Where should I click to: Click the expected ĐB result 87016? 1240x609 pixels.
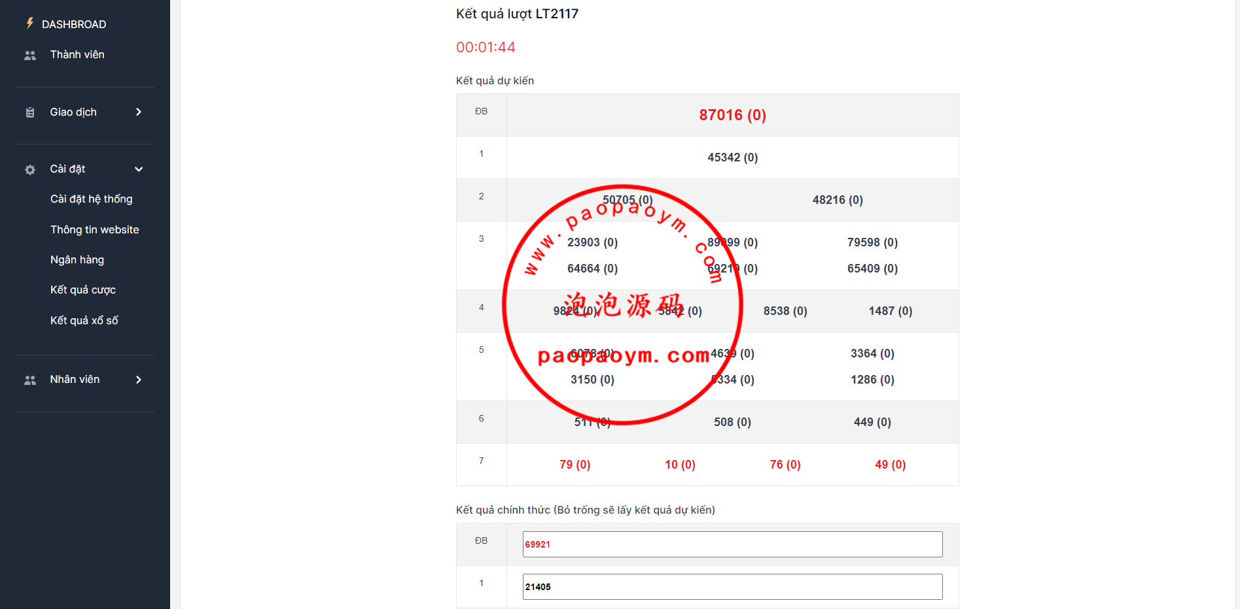pos(732,115)
